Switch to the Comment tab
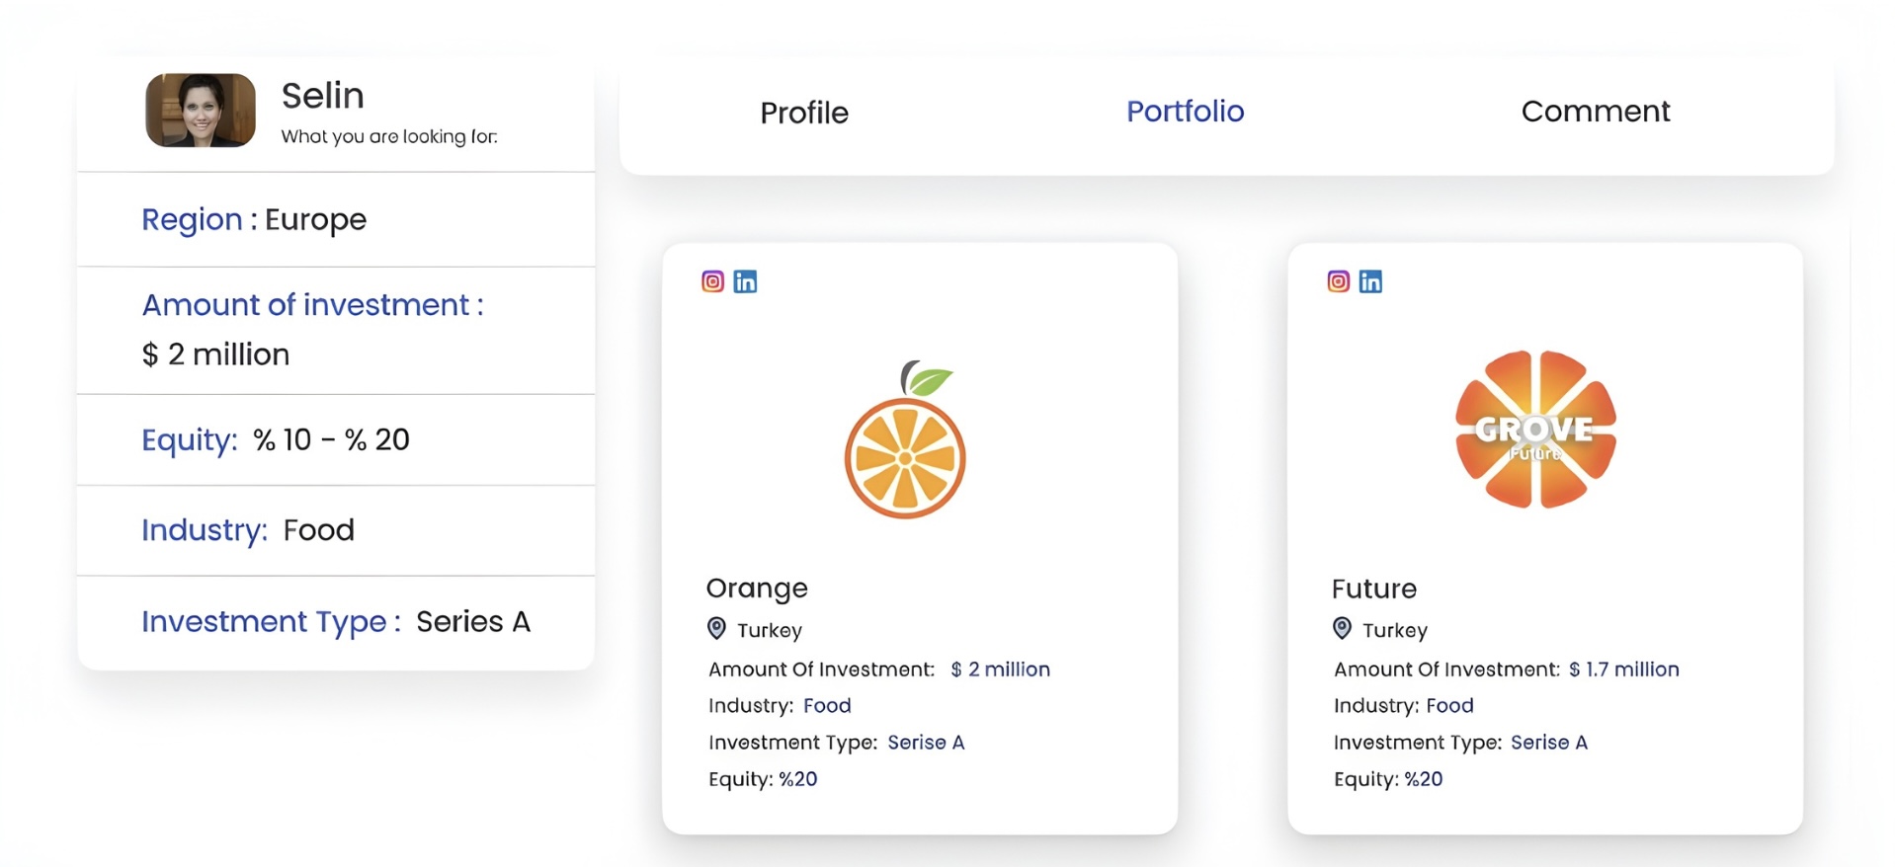 point(1595,111)
